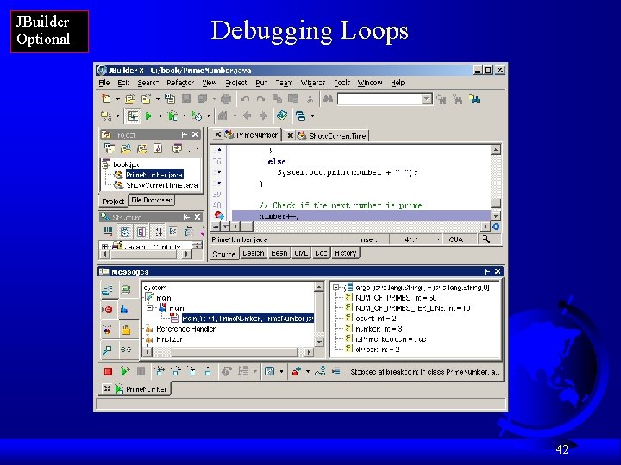
Task: Open the CUA keymap dropdown in status bar
Action: tap(474, 239)
